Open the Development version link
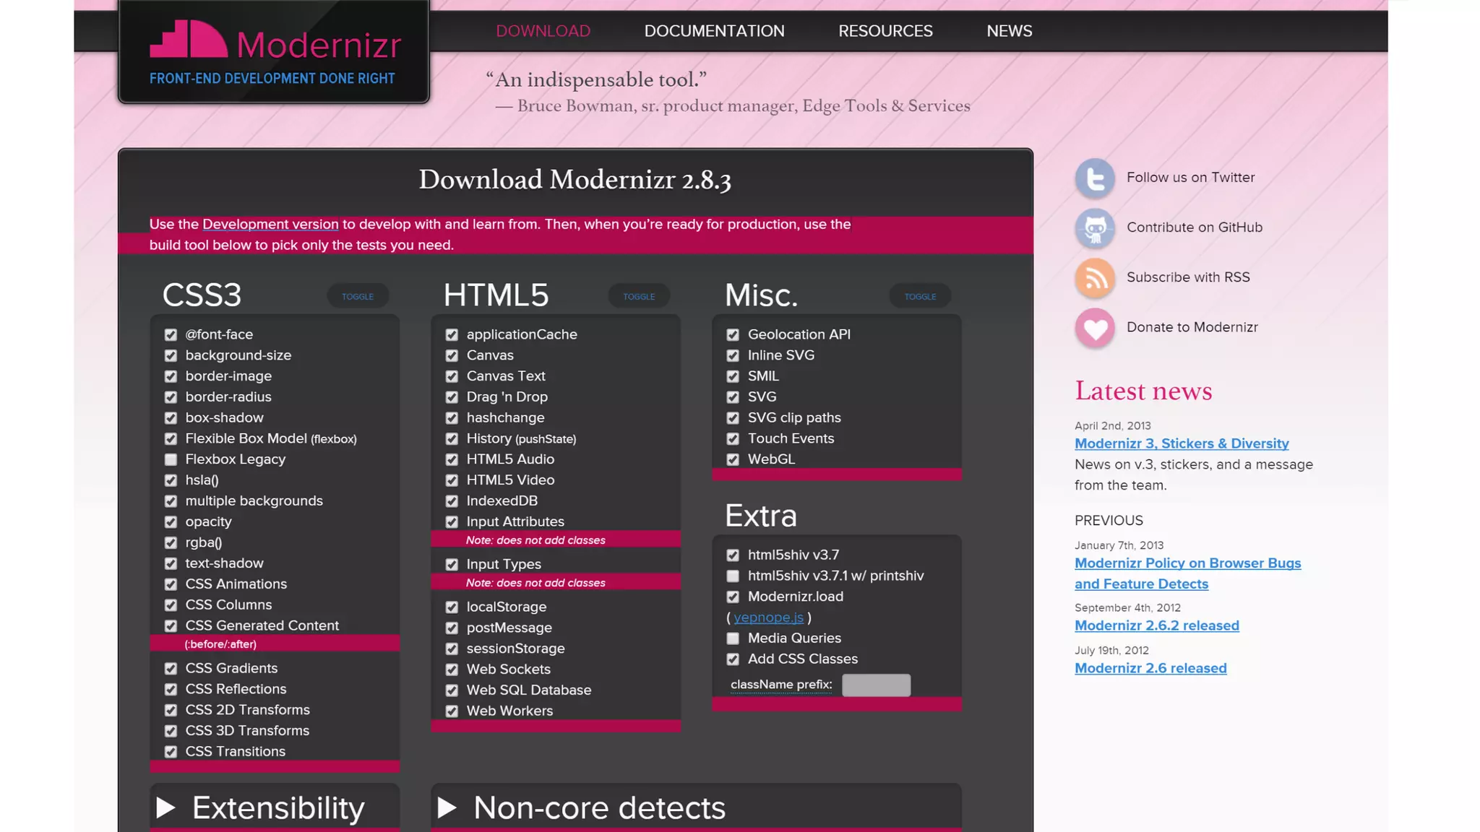This screenshot has height=832, width=1480. 270,224
